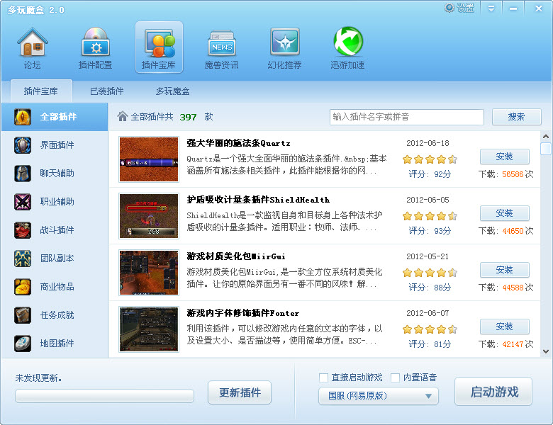Click the plugin list scrollbar down arrow
Viewport: 553px width, 425px height.
545,351
